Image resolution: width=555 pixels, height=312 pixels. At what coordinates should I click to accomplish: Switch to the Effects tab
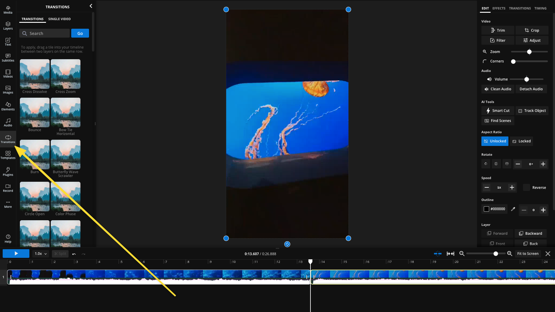(499, 8)
